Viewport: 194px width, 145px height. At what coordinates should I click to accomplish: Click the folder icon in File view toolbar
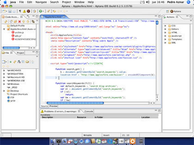tap(27, 62)
